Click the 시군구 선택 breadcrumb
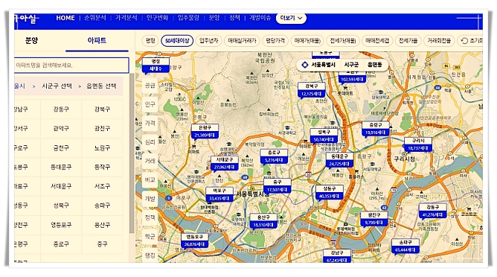Viewport: 497px width, 277px height. tap(57, 86)
